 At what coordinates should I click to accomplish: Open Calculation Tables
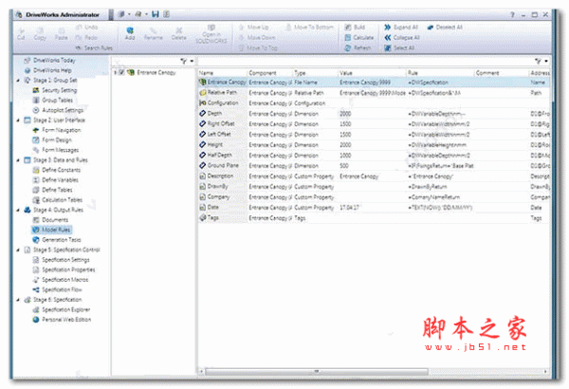[x=58, y=200]
